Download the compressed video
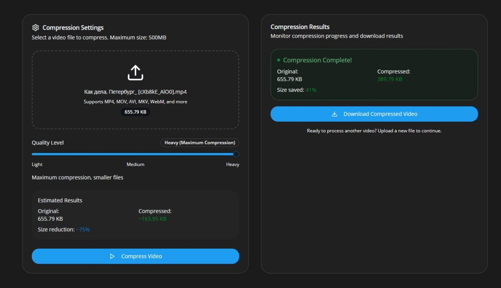Viewport: 501px width, 288px height. [x=374, y=114]
